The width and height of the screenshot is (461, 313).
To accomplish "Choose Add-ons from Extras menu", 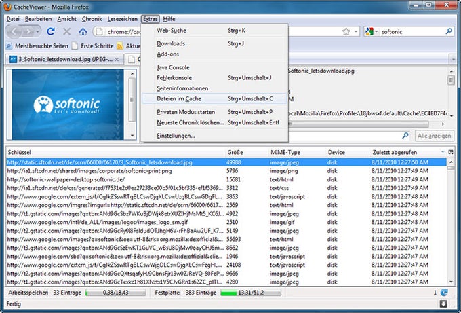I will pyautogui.click(x=214, y=54).
